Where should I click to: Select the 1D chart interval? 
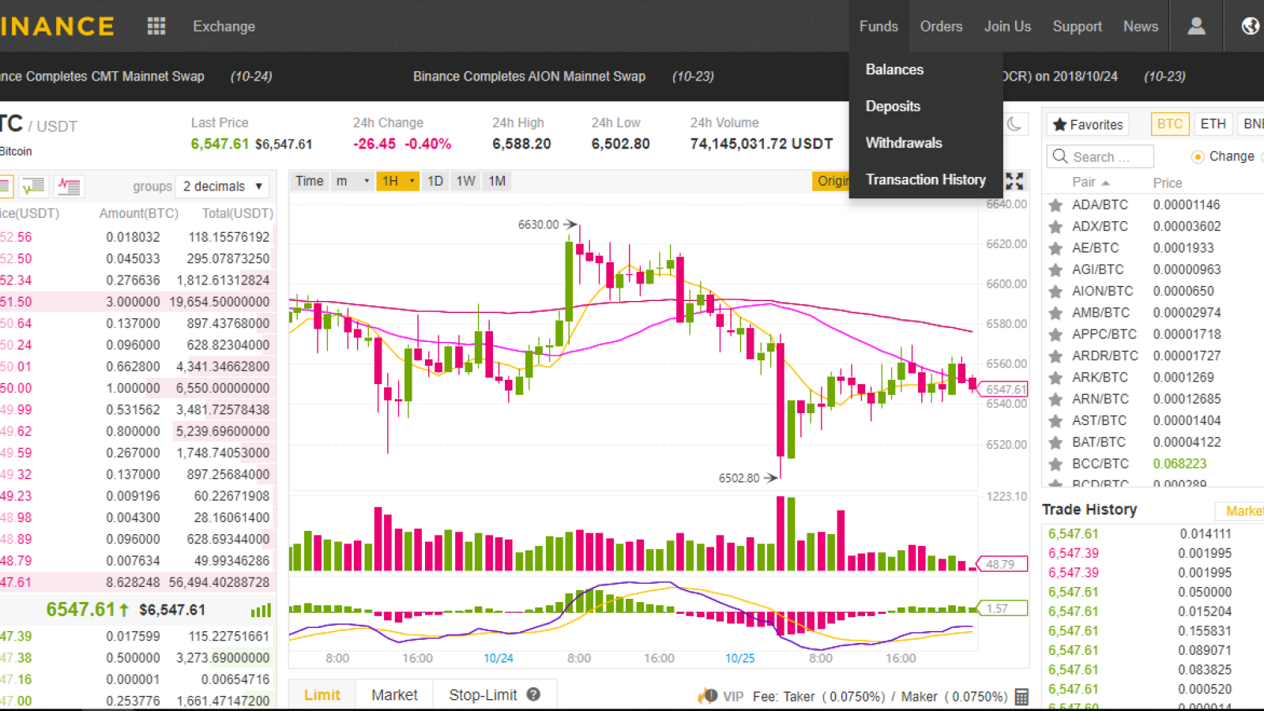435,181
